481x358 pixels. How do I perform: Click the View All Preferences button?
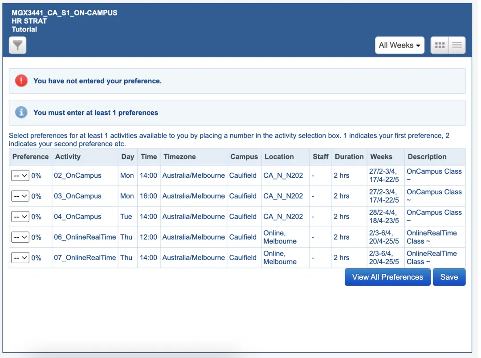(387, 277)
